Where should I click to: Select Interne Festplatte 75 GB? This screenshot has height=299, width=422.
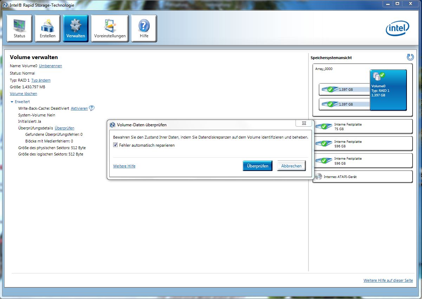362,127
